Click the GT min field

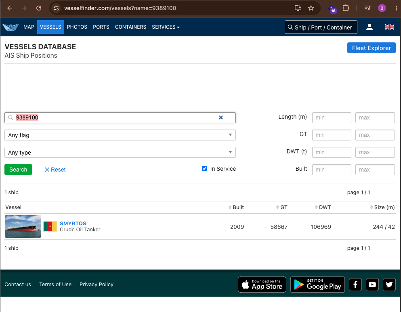pos(332,135)
